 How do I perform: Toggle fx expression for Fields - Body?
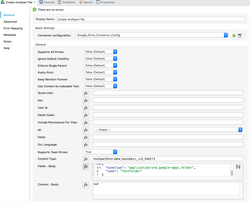86,166
